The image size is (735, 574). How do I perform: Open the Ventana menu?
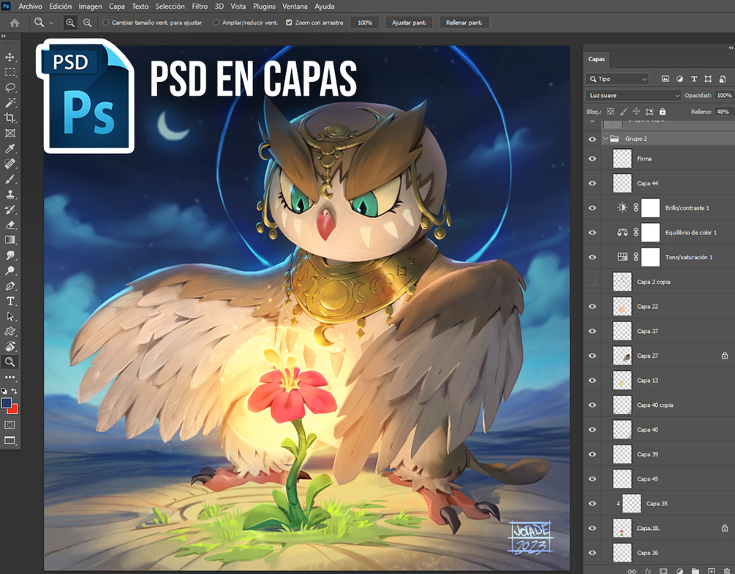pyautogui.click(x=295, y=7)
